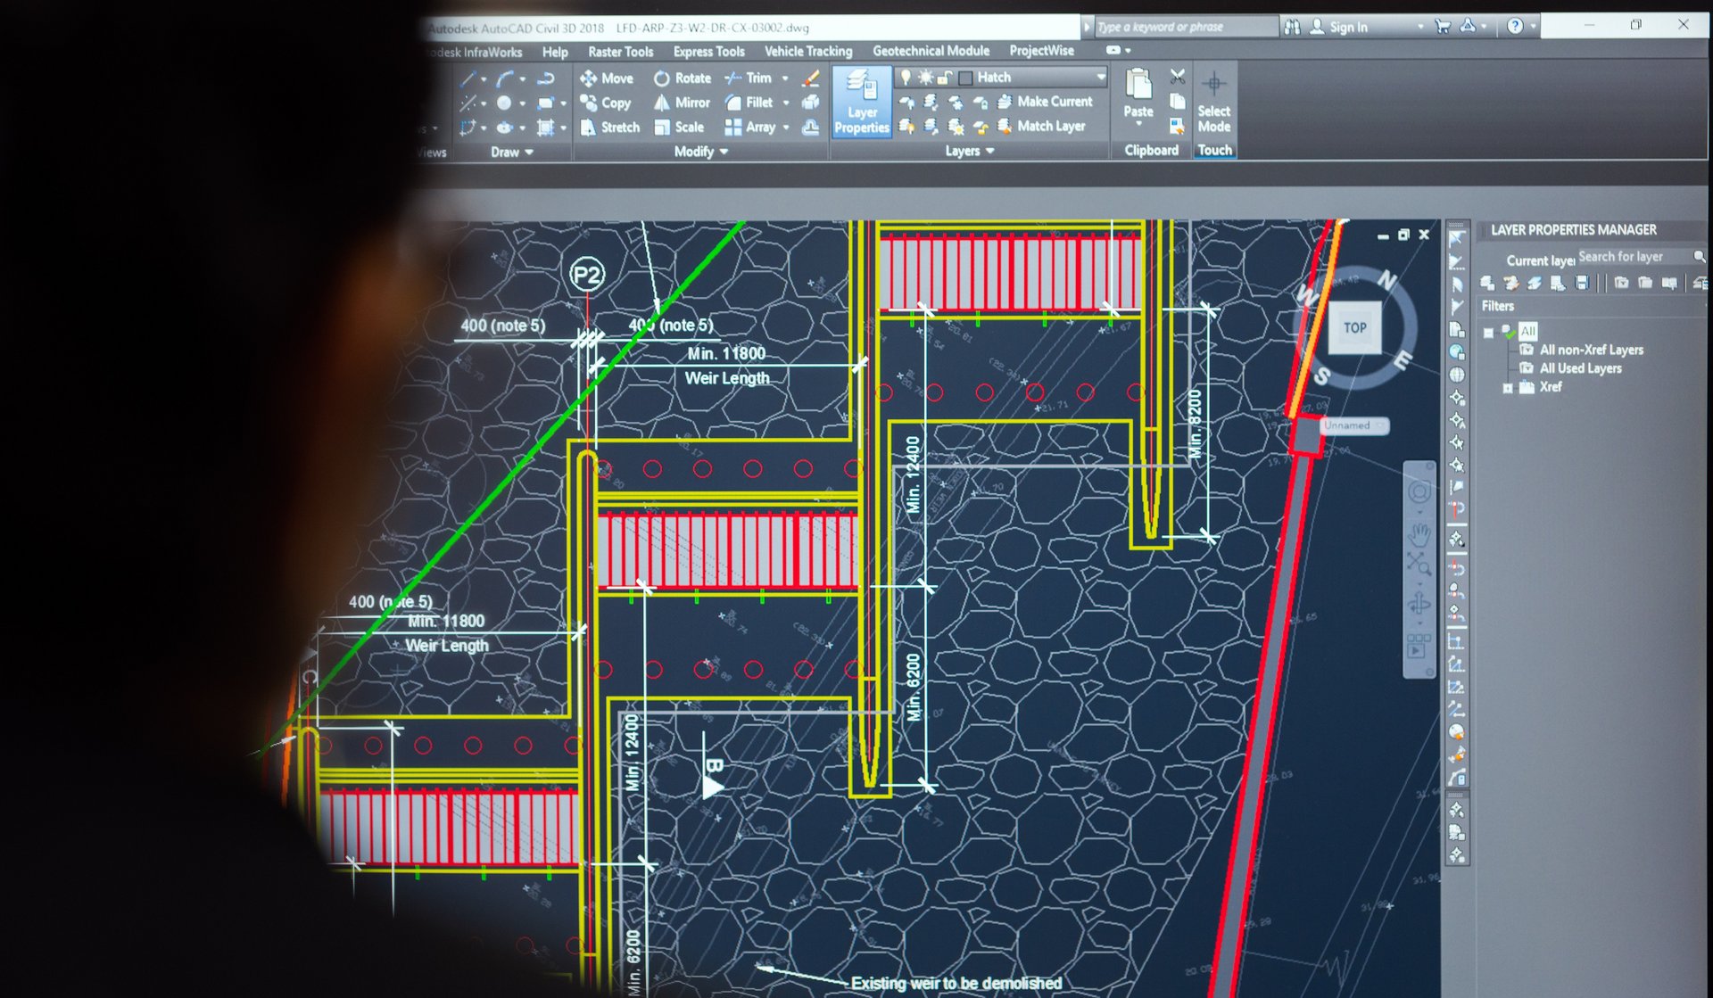Click the Hatch layer color swatch
The width and height of the screenshot is (1713, 998).
(964, 78)
